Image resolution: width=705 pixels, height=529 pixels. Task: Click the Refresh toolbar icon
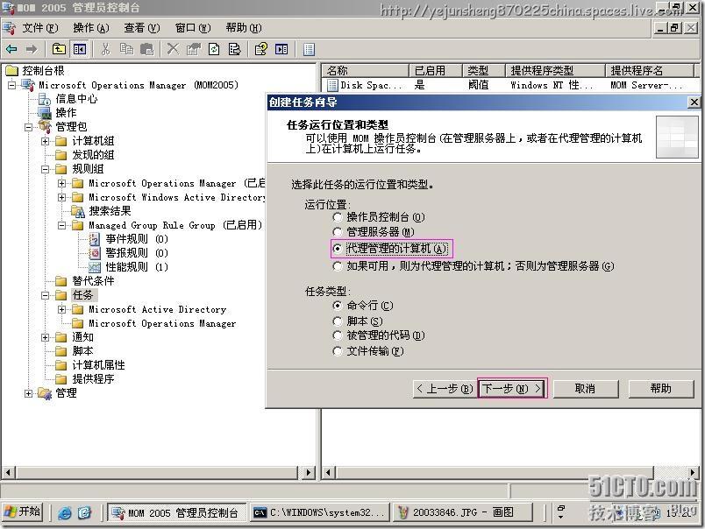pyautogui.click(x=215, y=49)
